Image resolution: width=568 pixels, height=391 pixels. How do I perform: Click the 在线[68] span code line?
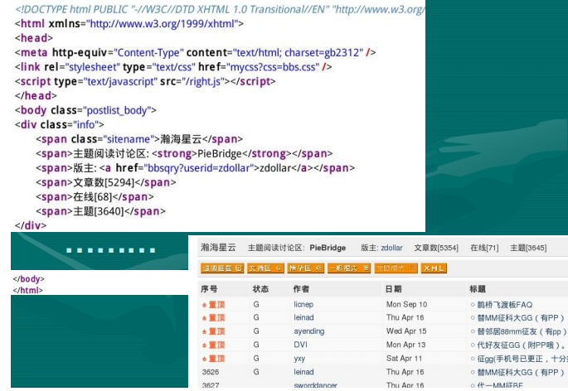point(95,197)
